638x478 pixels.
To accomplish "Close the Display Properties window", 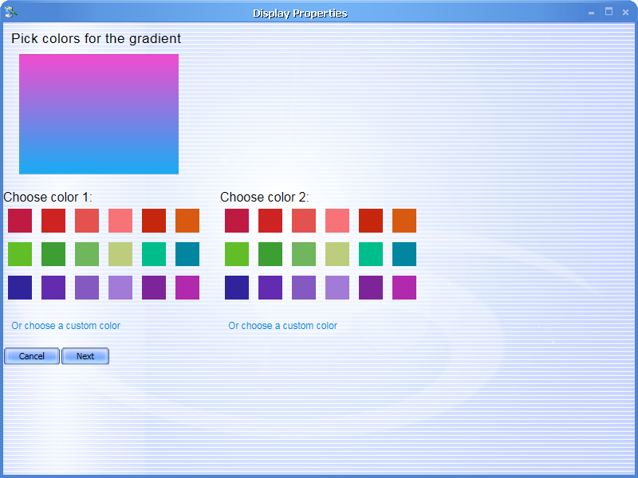I will [x=626, y=13].
